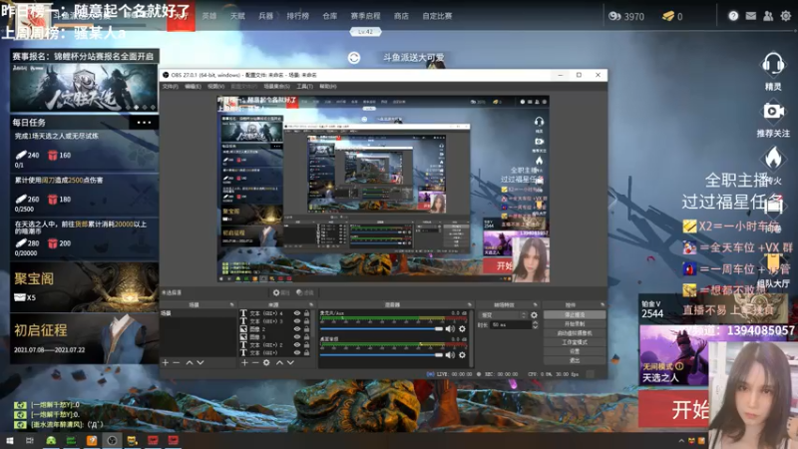The height and width of the screenshot is (449, 798).
Task: Pop out the Sources dock panel
Action: click(311, 305)
